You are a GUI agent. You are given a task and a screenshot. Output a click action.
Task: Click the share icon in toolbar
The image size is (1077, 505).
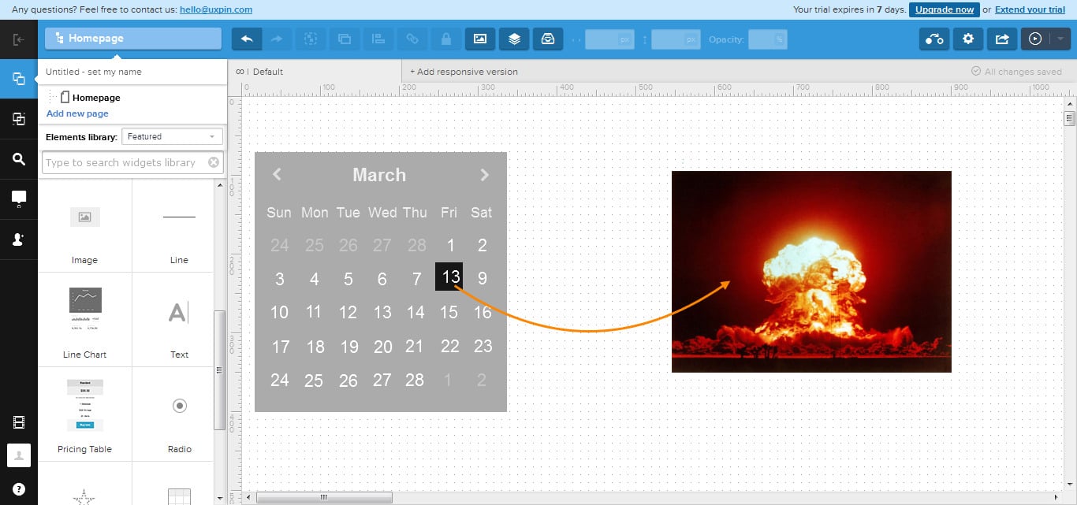(1002, 39)
